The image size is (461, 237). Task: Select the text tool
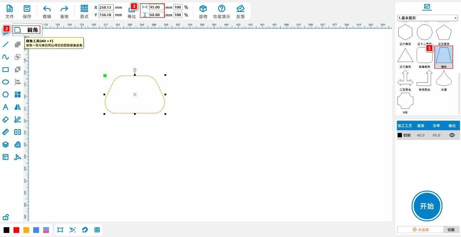point(5,107)
